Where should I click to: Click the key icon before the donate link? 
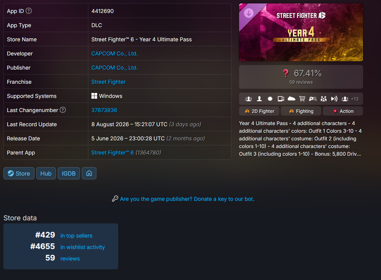[115, 199]
